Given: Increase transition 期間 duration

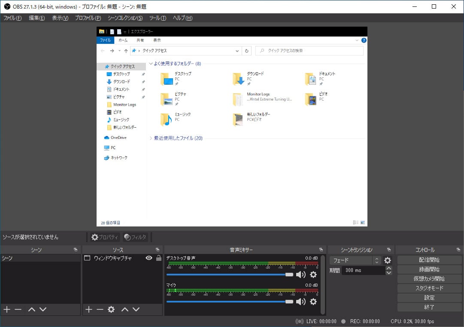Looking at the screenshot, I should pyautogui.click(x=389, y=268).
